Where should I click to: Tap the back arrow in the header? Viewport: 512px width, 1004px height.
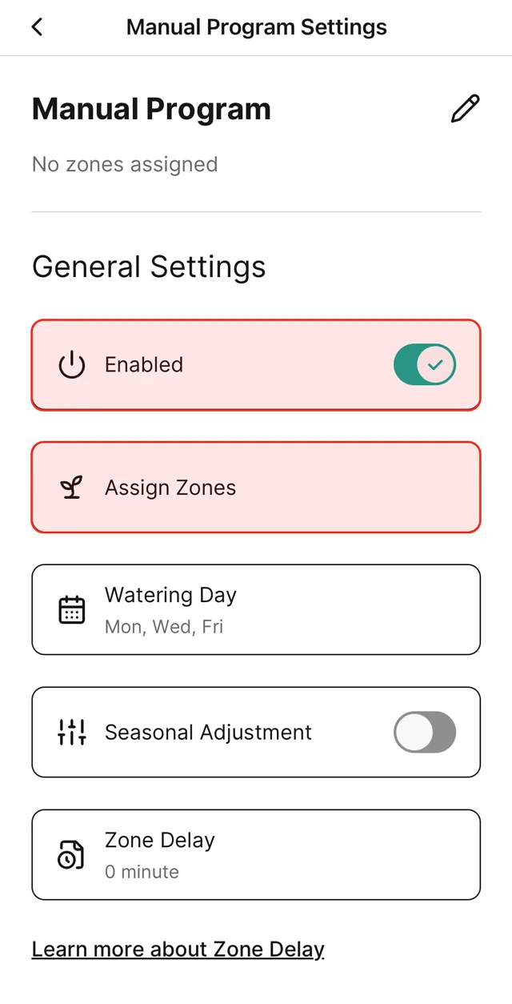[37, 27]
